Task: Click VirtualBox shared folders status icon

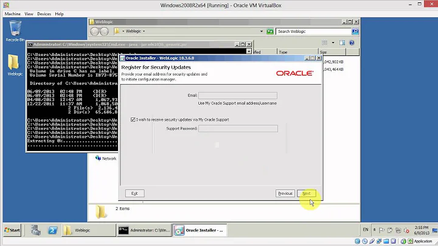Action: [386, 241]
